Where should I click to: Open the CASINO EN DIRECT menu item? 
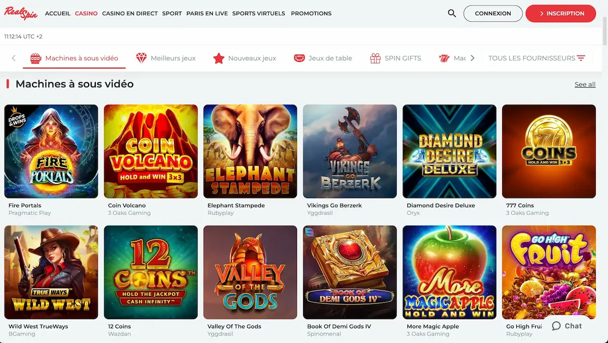[130, 14]
